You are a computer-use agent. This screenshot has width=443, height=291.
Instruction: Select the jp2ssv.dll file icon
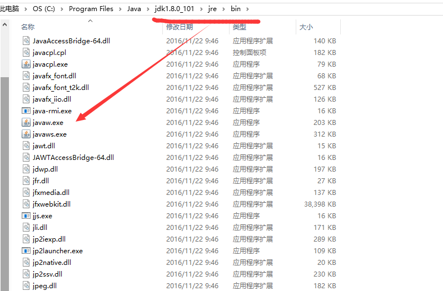[26, 274]
